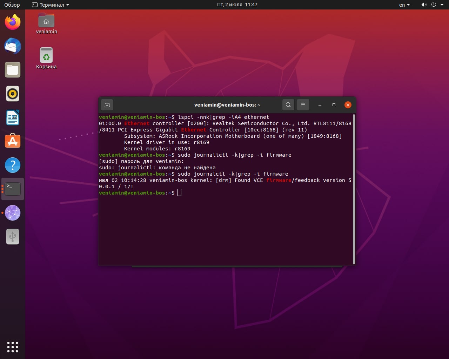The width and height of the screenshot is (449, 359).
Task: Click the 'Subsystem: ASRock Incorporation' line
Action: [x=233, y=136]
